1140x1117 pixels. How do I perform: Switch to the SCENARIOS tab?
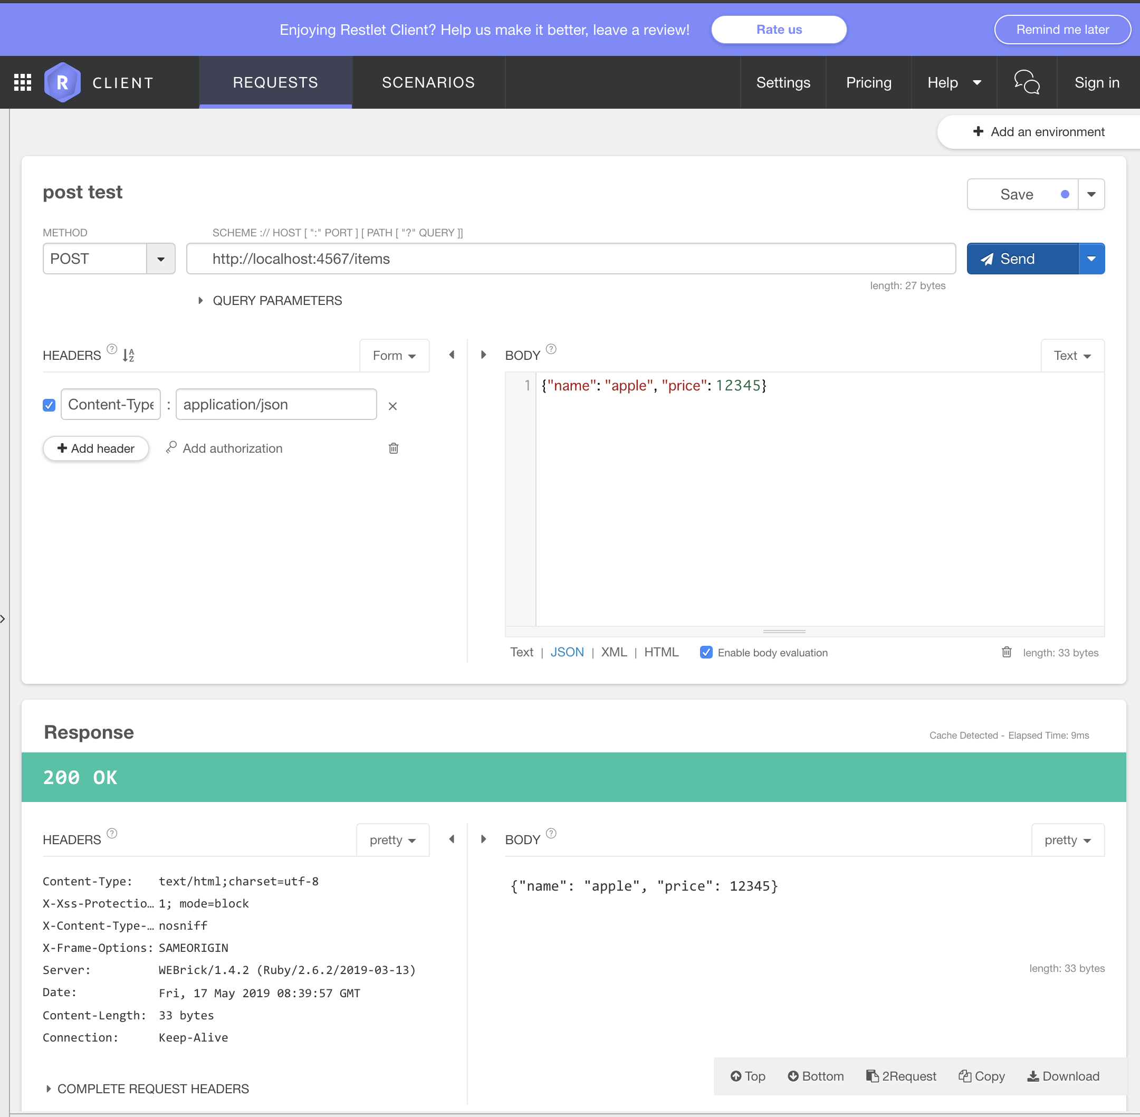tap(428, 83)
